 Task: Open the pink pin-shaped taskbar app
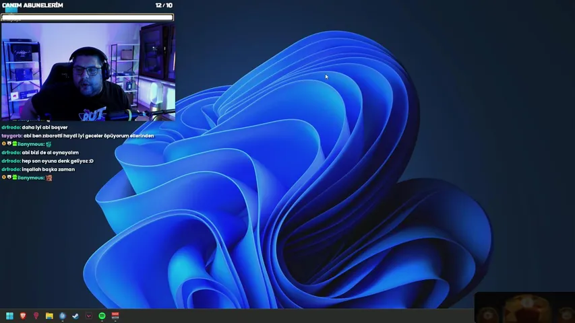point(36,316)
